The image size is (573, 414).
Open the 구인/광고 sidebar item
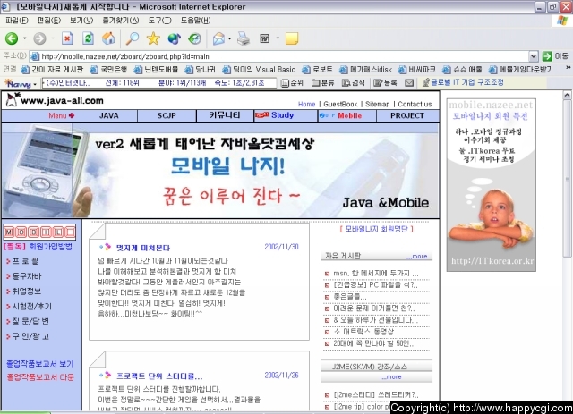tap(30, 336)
